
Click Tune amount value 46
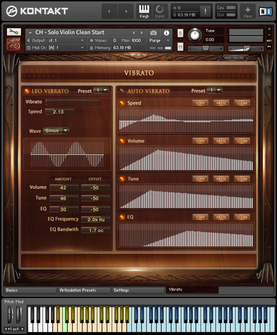pyautogui.click(x=64, y=198)
